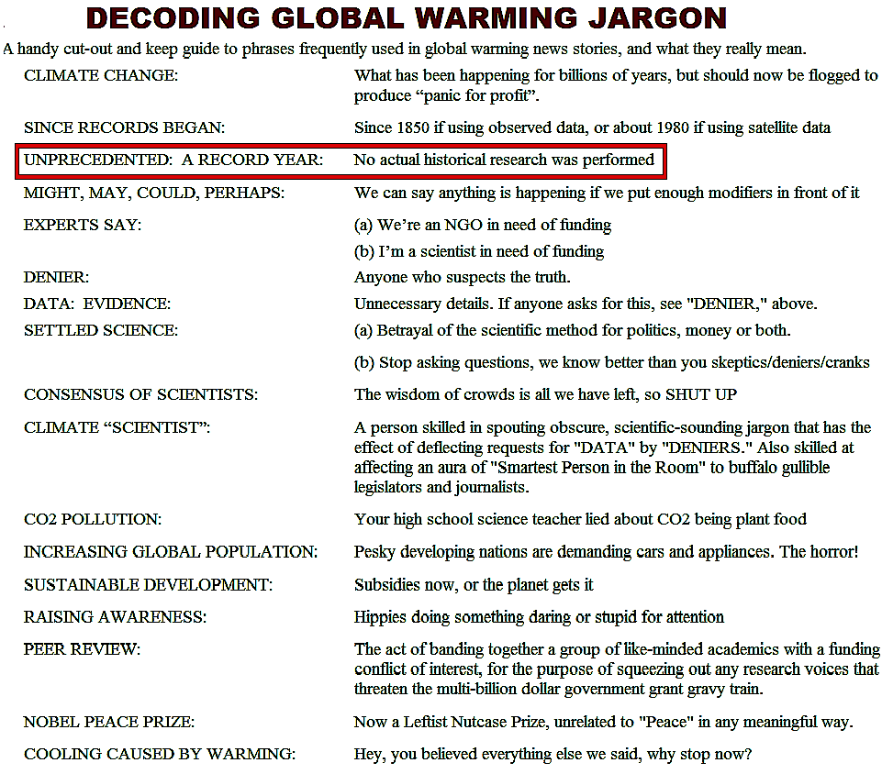882x774 pixels.
Task: Click 'Anyone who suspects the truth.'
Action: pos(463,278)
